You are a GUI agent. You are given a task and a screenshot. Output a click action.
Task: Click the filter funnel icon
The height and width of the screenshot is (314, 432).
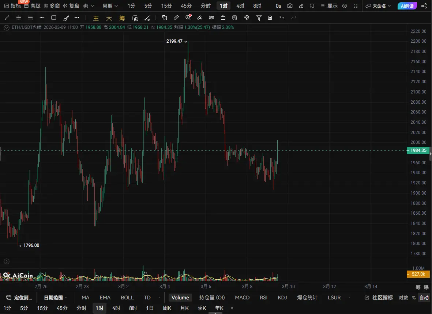[x=259, y=18]
